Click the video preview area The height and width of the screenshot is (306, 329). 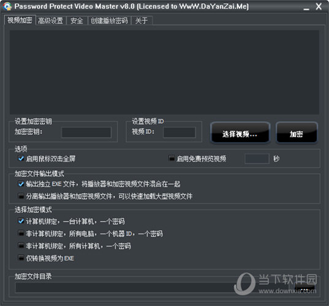click(164, 72)
